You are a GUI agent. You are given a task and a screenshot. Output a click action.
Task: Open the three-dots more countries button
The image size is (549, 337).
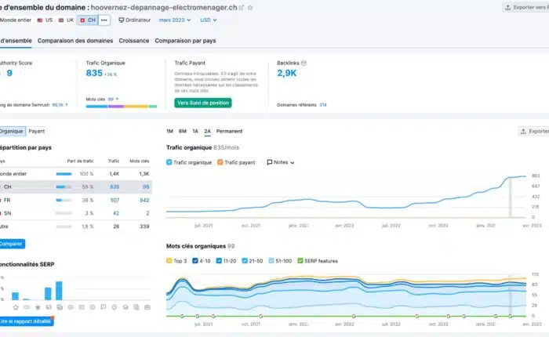pos(104,20)
